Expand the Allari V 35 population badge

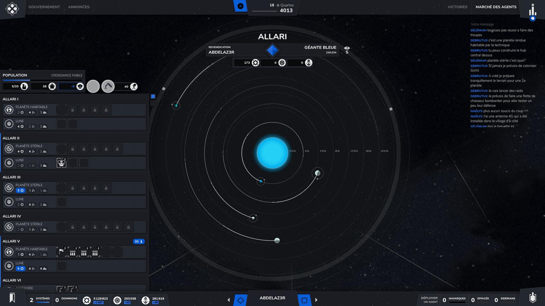click(x=139, y=241)
